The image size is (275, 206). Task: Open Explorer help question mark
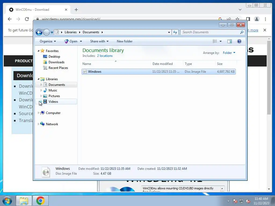point(239,41)
